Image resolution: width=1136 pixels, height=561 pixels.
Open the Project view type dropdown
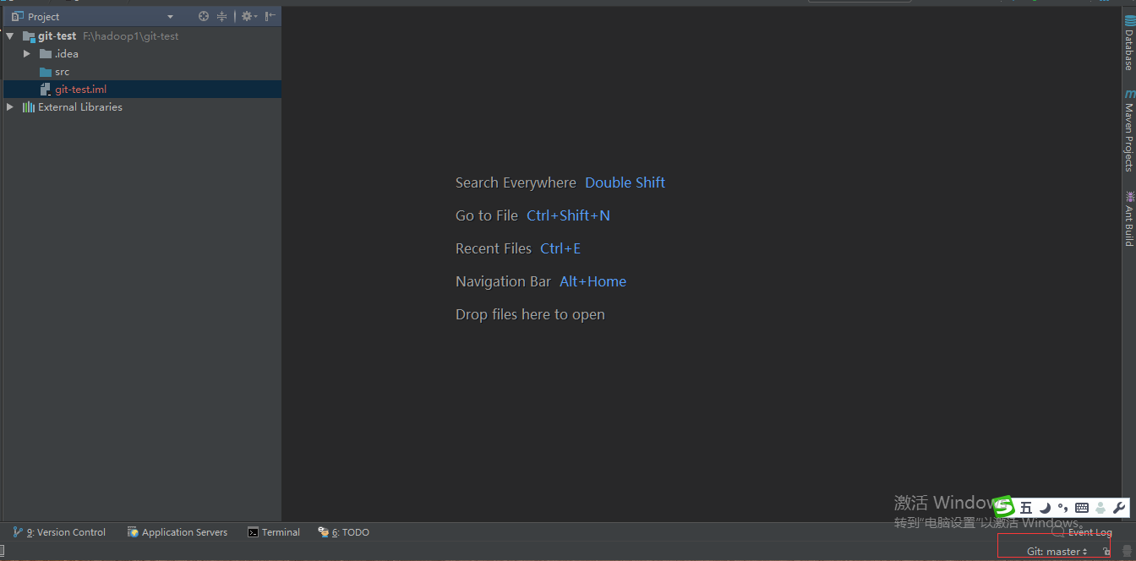point(170,17)
